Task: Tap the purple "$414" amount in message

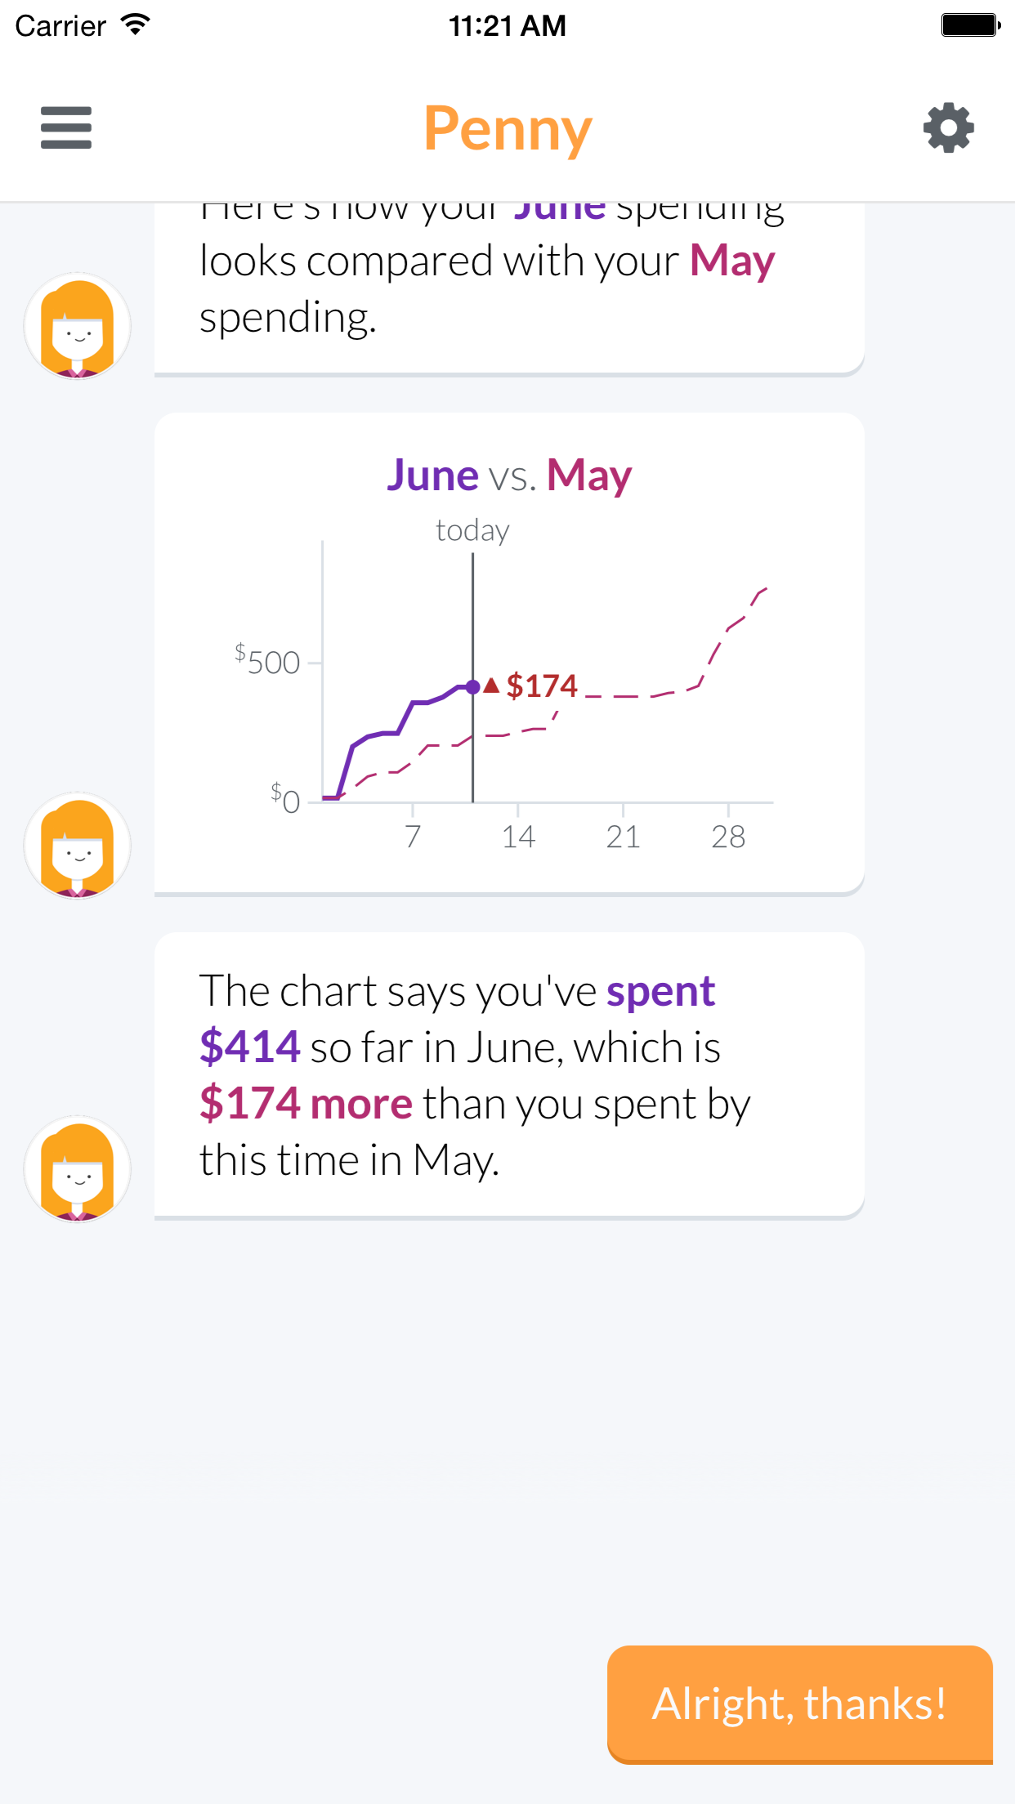Action: [x=250, y=1047]
